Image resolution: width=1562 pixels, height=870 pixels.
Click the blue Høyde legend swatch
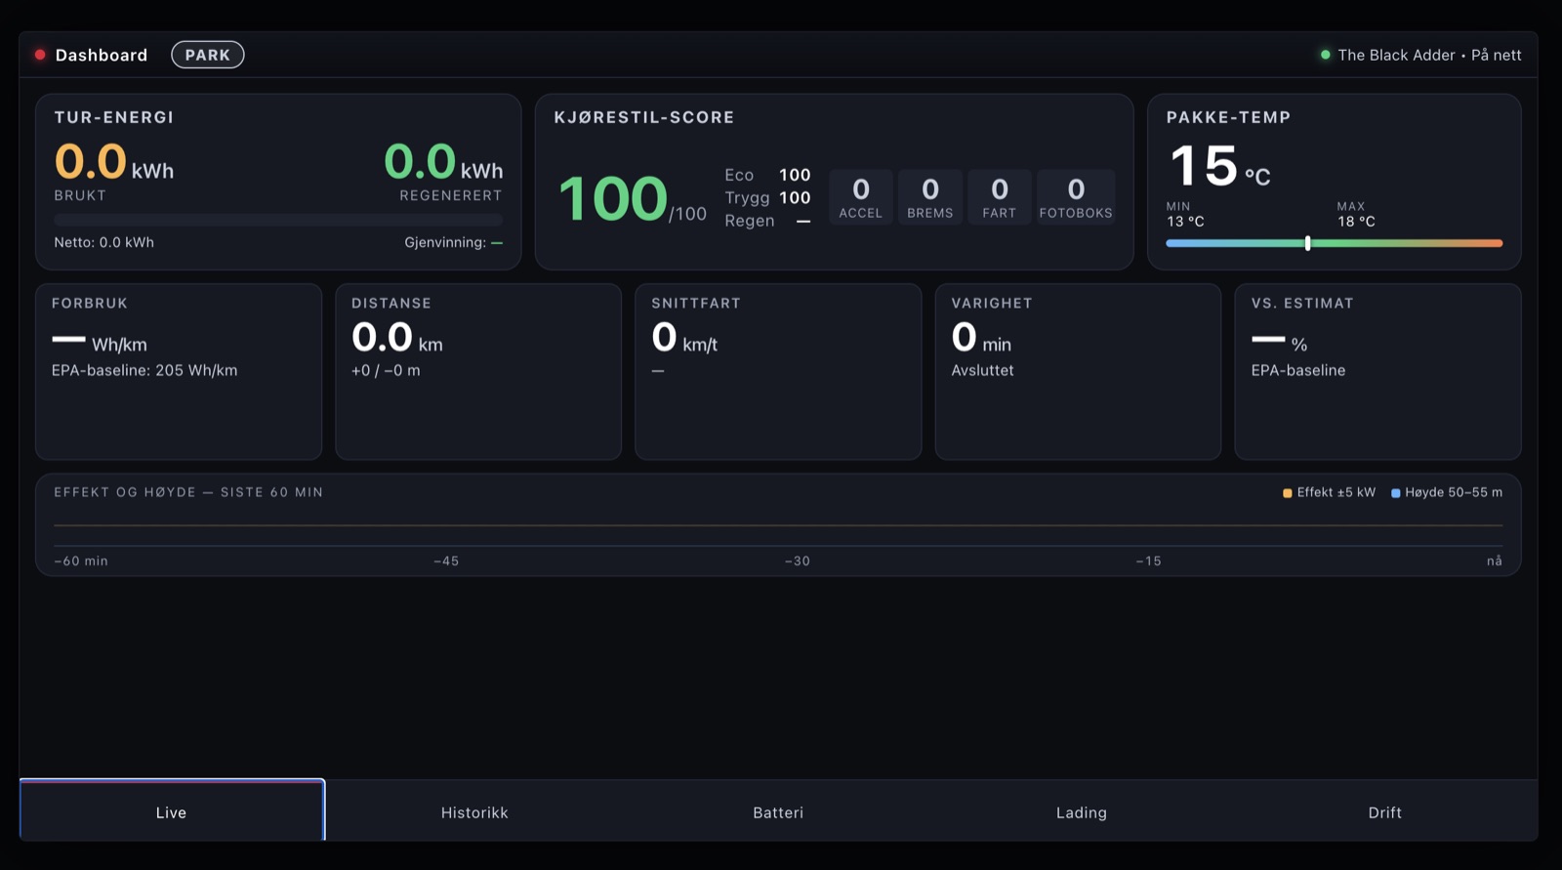[1395, 493]
